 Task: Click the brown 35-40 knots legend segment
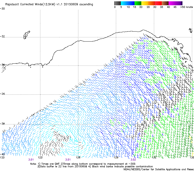[x=165, y=3]
